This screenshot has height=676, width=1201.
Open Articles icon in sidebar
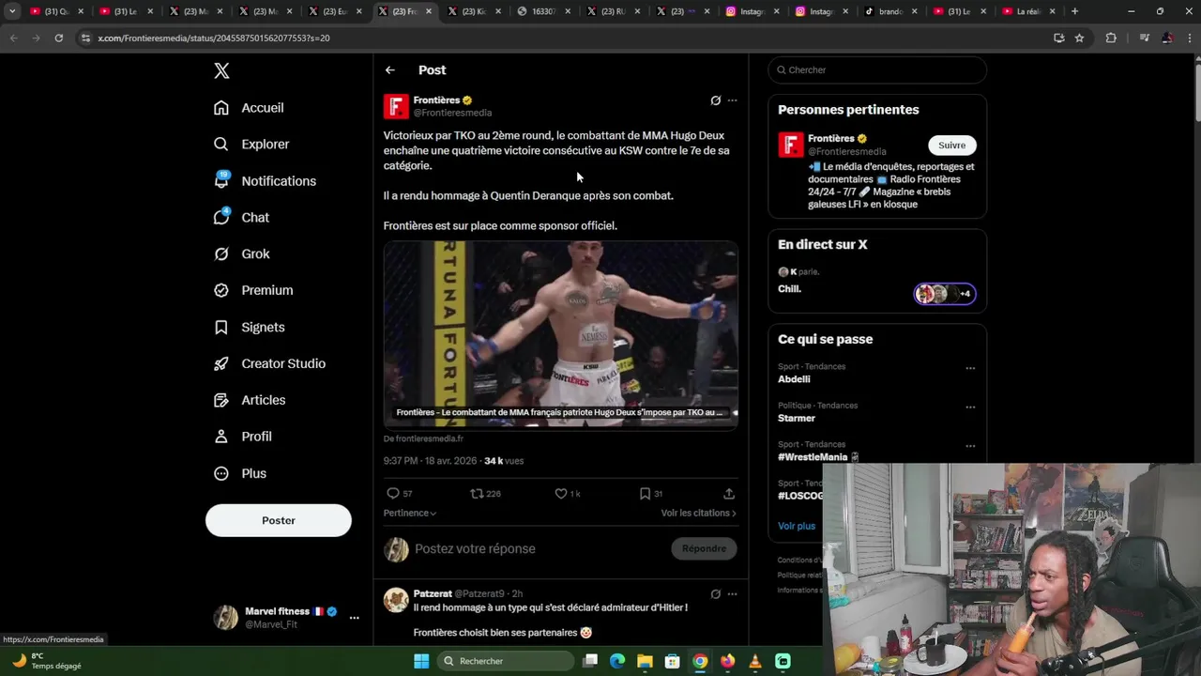221,400
